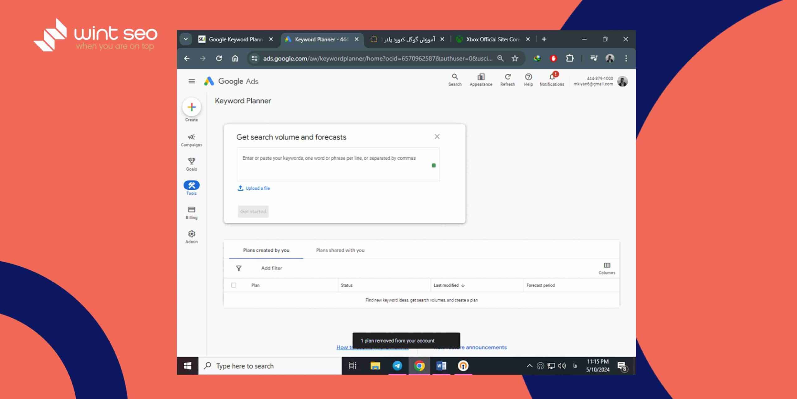Sort by Last modified column

[449, 285]
